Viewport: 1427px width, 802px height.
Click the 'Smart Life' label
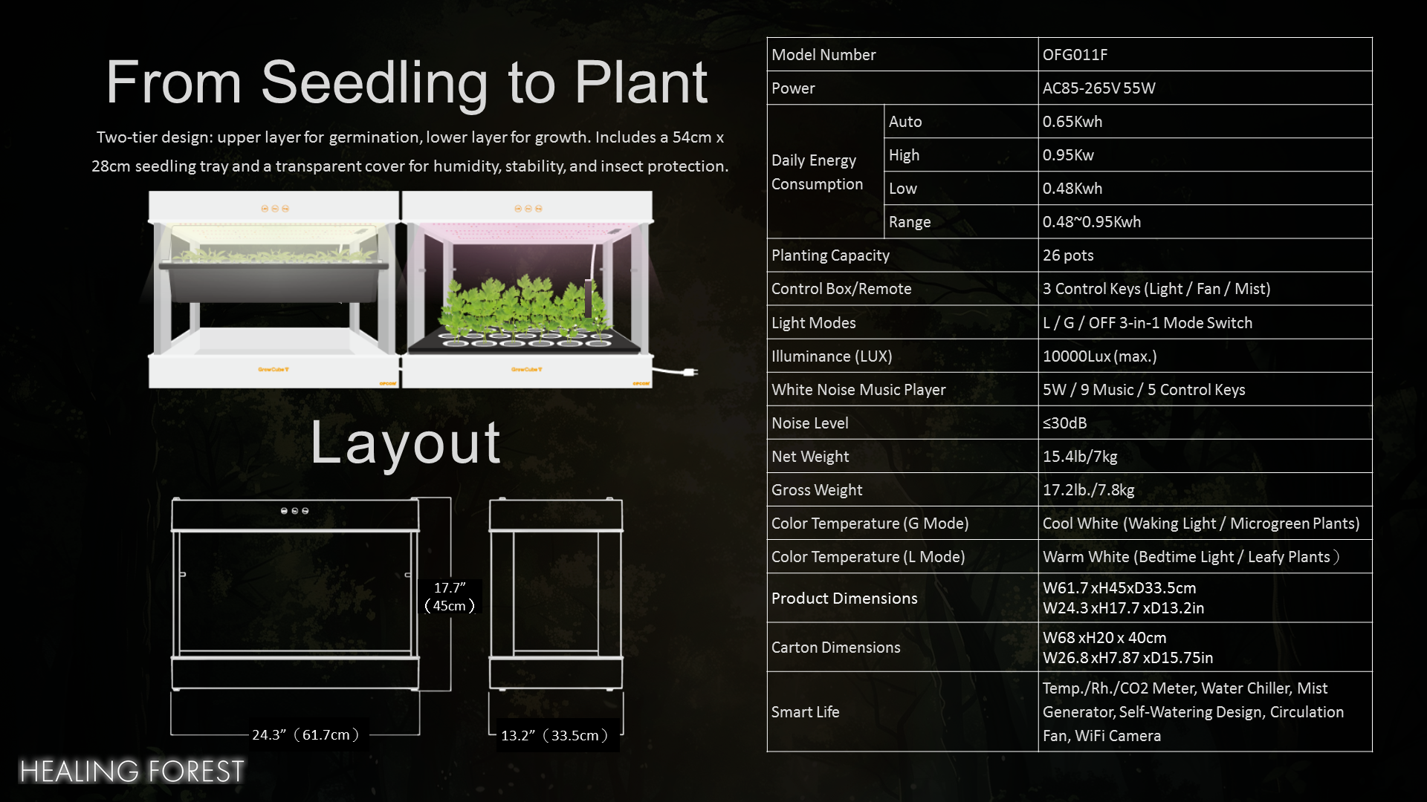(x=805, y=711)
